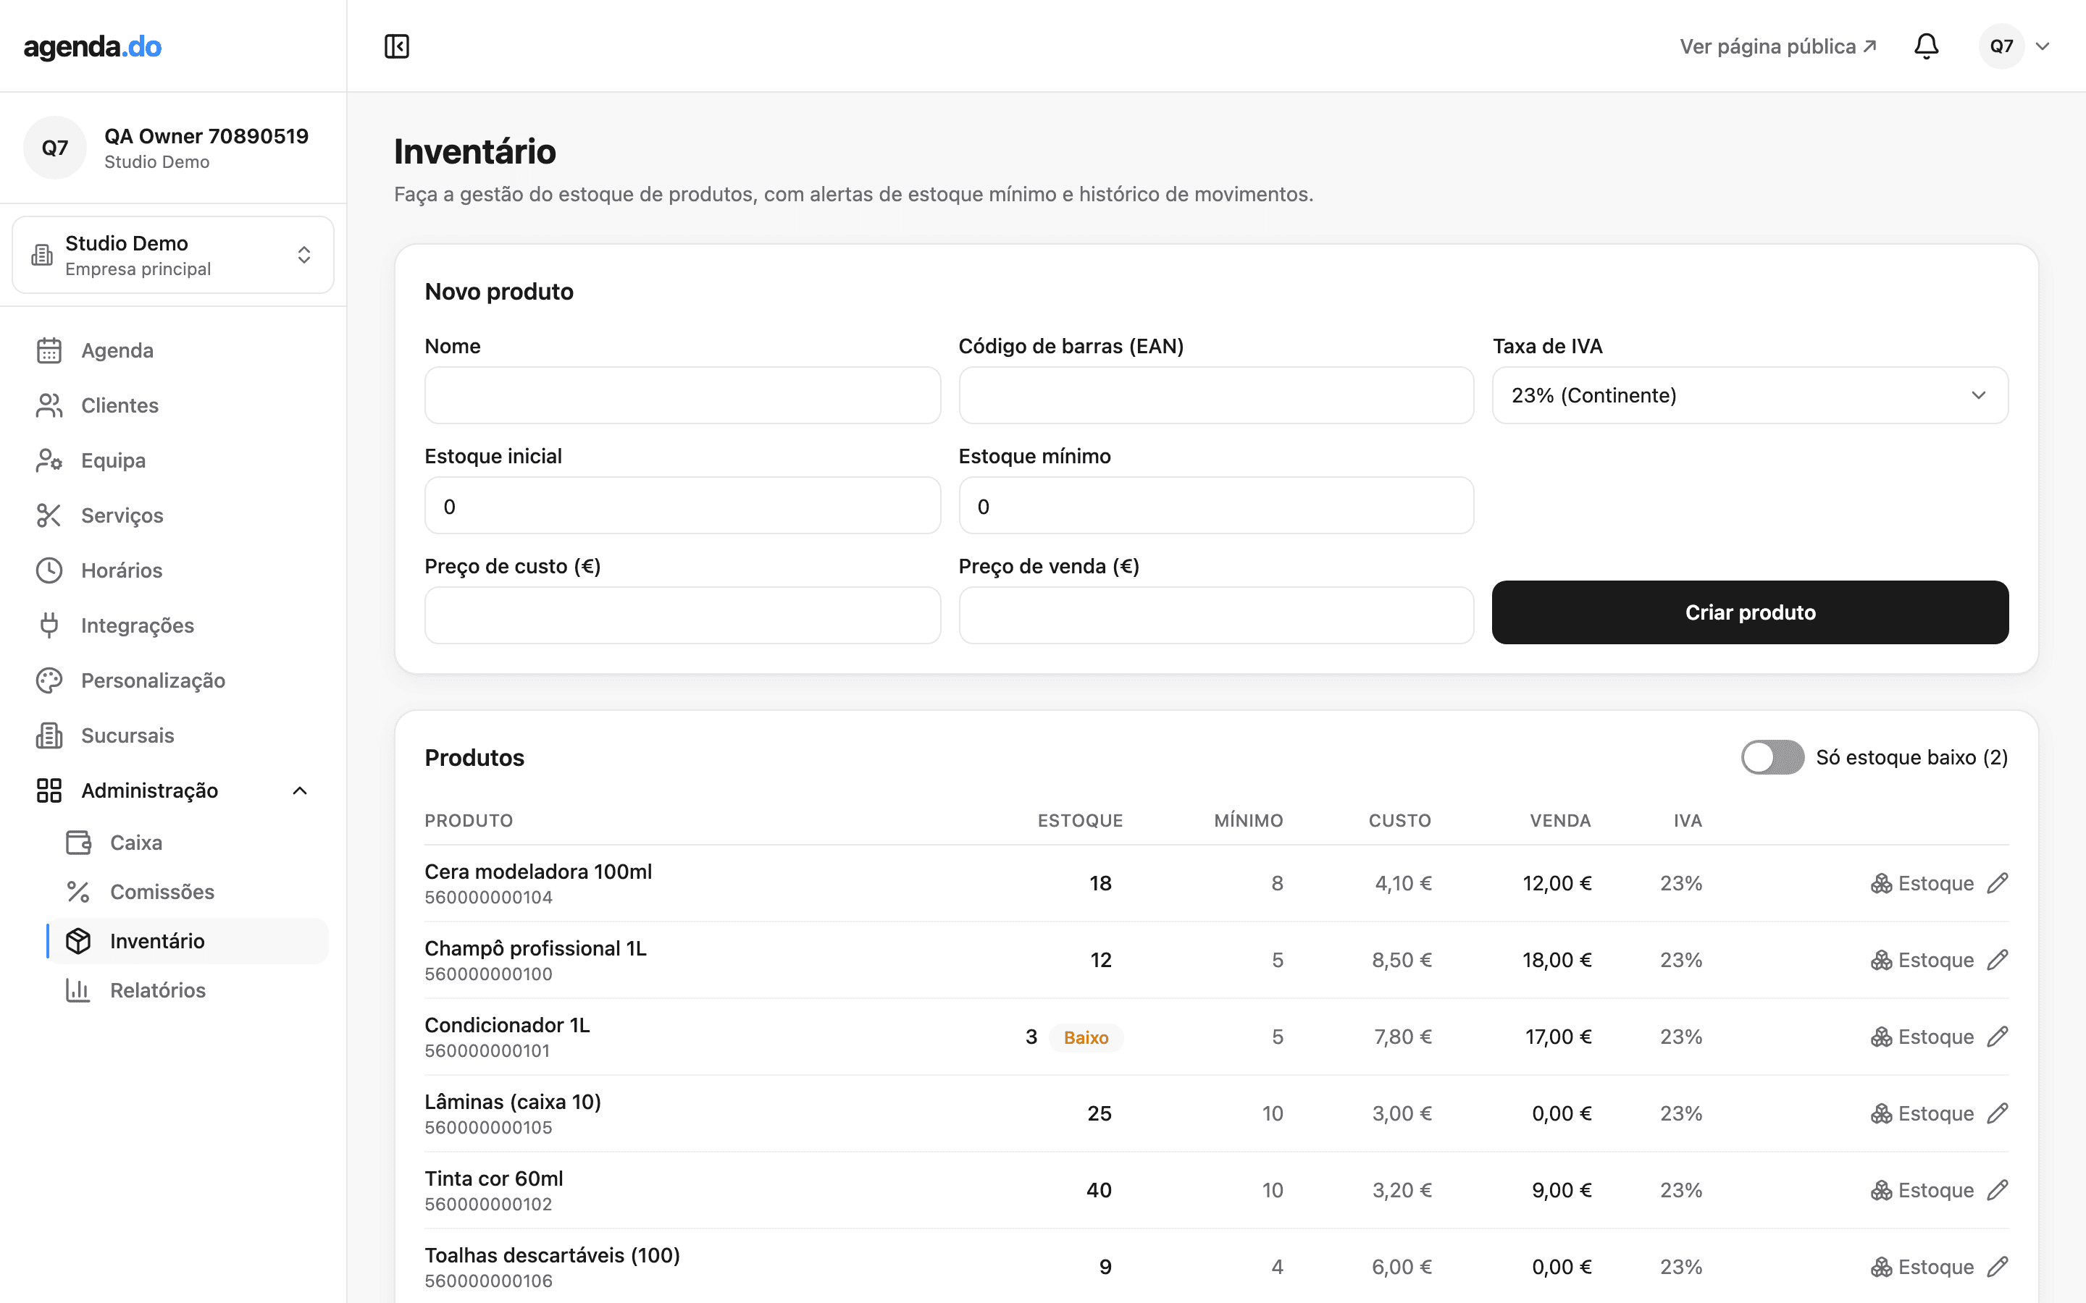This screenshot has width=2086, height=1303.
Task: Open the Taxa de IVA dropdown
Action: (x=1750, y=395)
